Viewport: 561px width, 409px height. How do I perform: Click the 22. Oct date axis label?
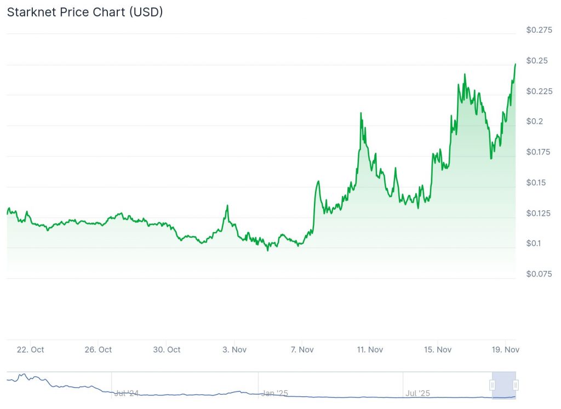(30, 349)
